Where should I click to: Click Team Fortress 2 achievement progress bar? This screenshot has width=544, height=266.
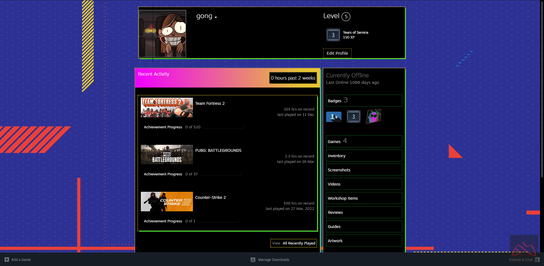coord(223,127)
